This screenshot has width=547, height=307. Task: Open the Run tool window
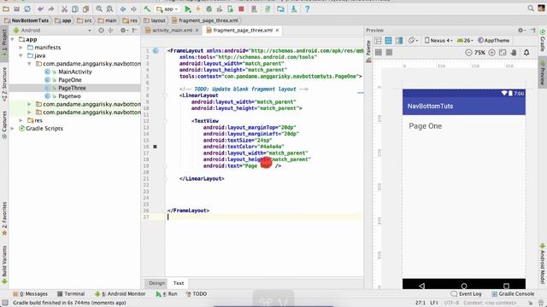(167, 293)
